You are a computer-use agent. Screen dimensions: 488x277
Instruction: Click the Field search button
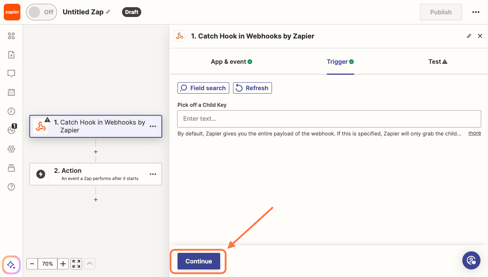click(x=203, y=88)
